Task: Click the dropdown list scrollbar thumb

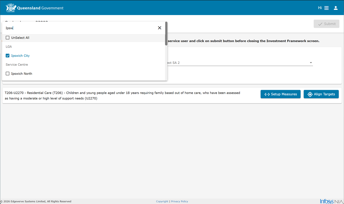Action: pyautogui.click(x=166, y=34)
